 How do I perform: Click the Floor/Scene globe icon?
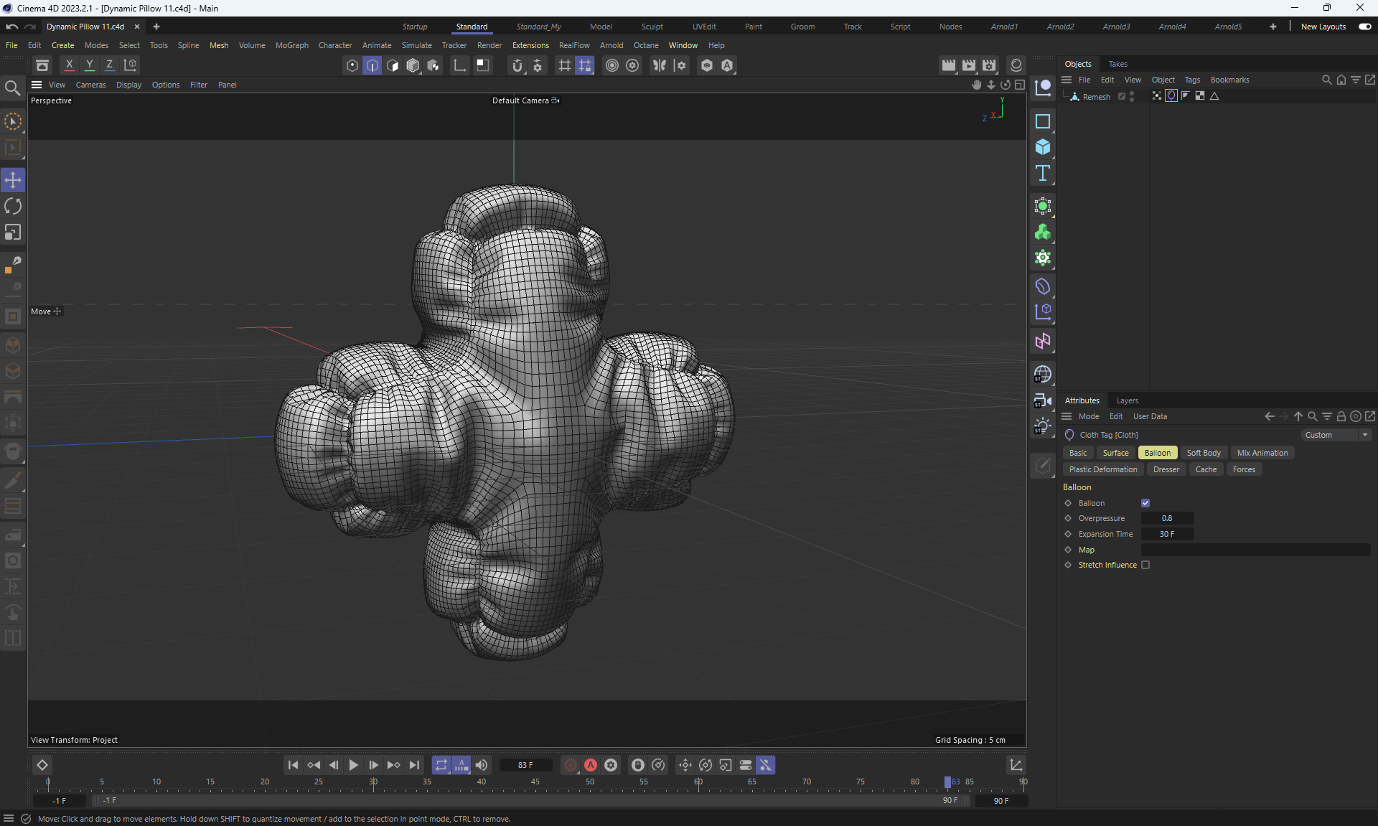pyautogui.click(x=1043, y=374)
